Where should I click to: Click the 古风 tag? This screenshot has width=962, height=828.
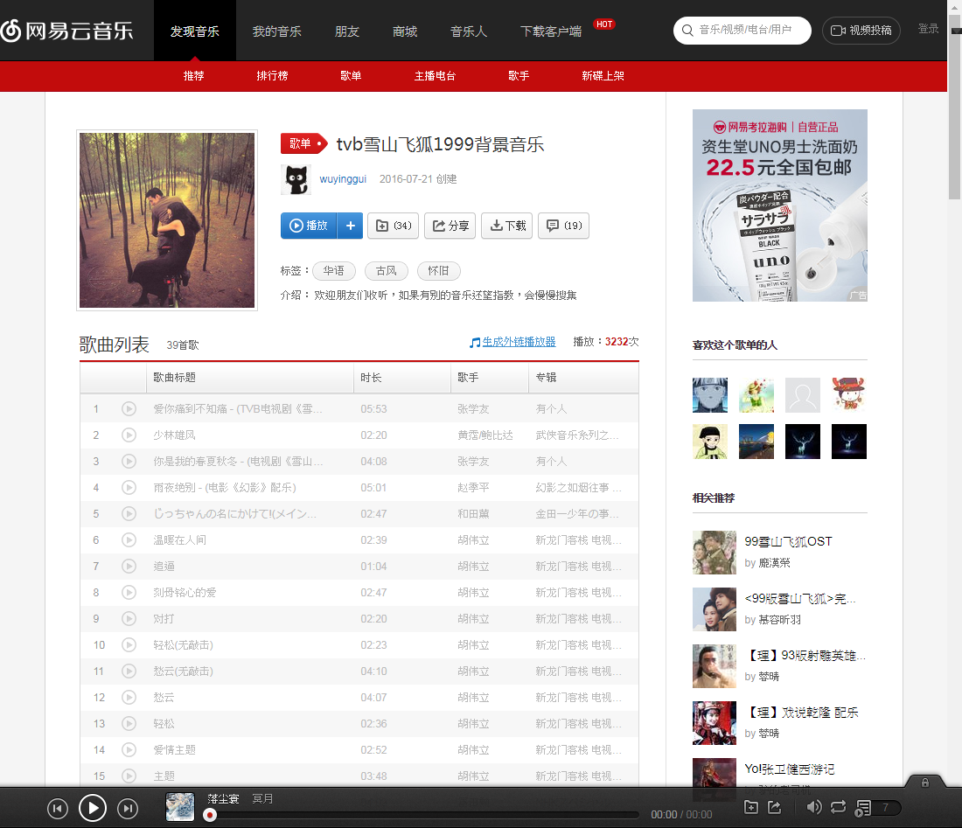[386, 270]
